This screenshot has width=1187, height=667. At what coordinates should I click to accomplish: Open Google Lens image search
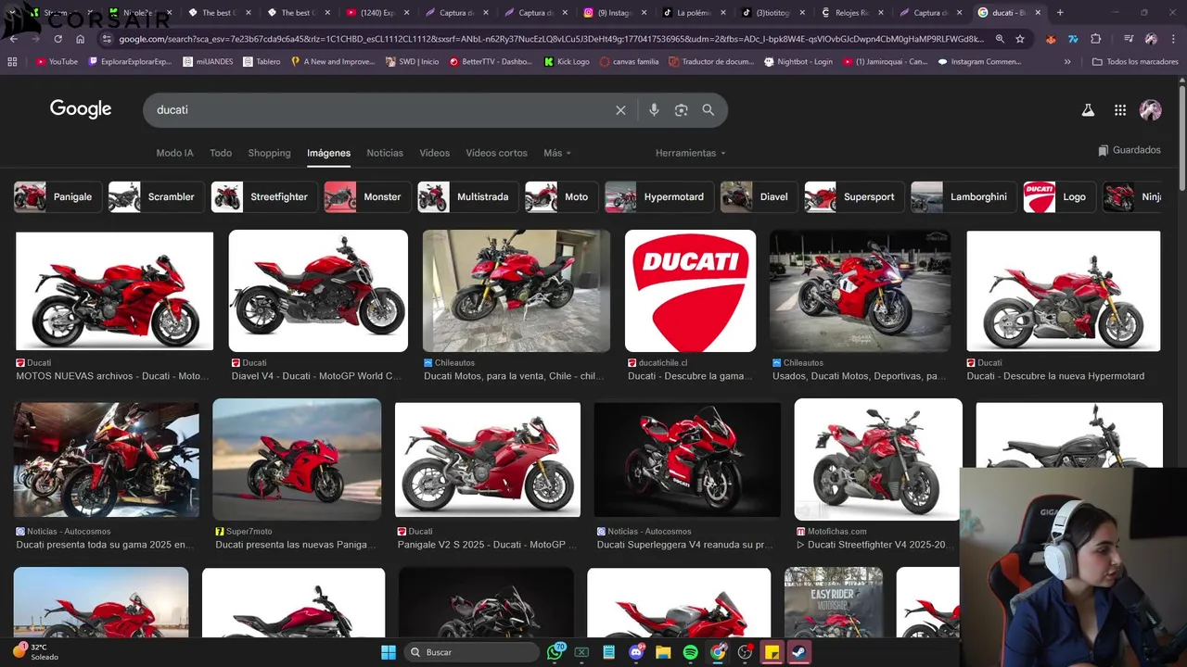coord(681,110)
